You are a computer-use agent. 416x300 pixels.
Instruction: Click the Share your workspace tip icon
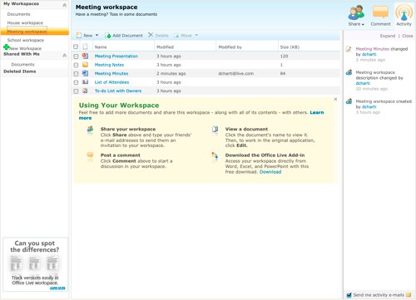[90, 129]
